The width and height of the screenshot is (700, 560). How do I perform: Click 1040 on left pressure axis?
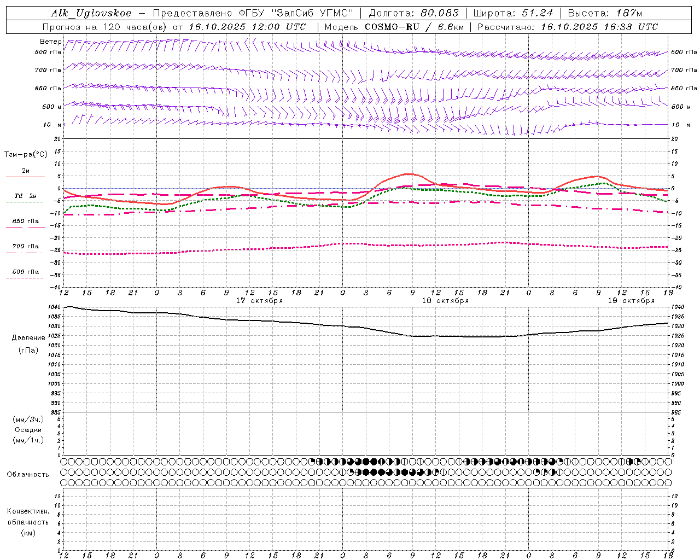[x=54, y=307]
